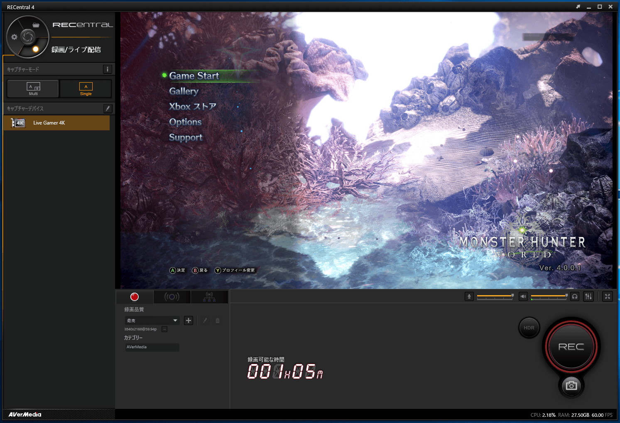This screenshot has width=620, height=423.
Task: Switch to Multi capture mode
Action: coord(33,88)
